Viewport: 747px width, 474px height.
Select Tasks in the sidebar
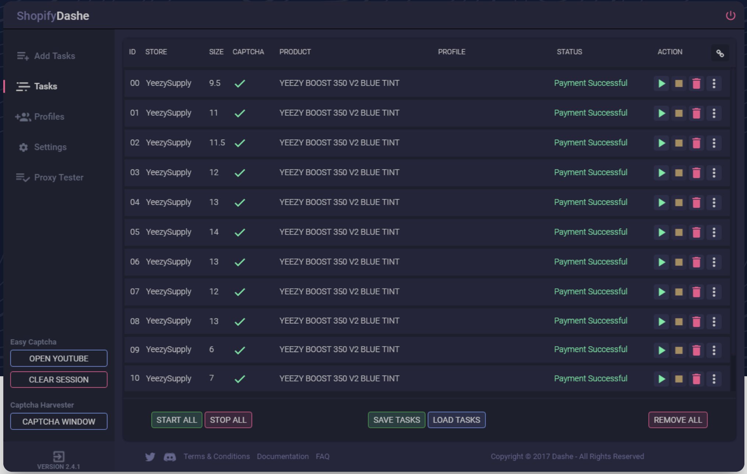[37, 86]
